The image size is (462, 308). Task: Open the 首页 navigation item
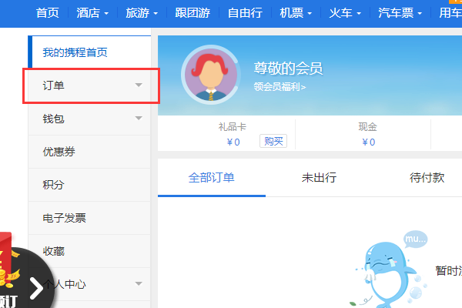[x=47, y=13]
